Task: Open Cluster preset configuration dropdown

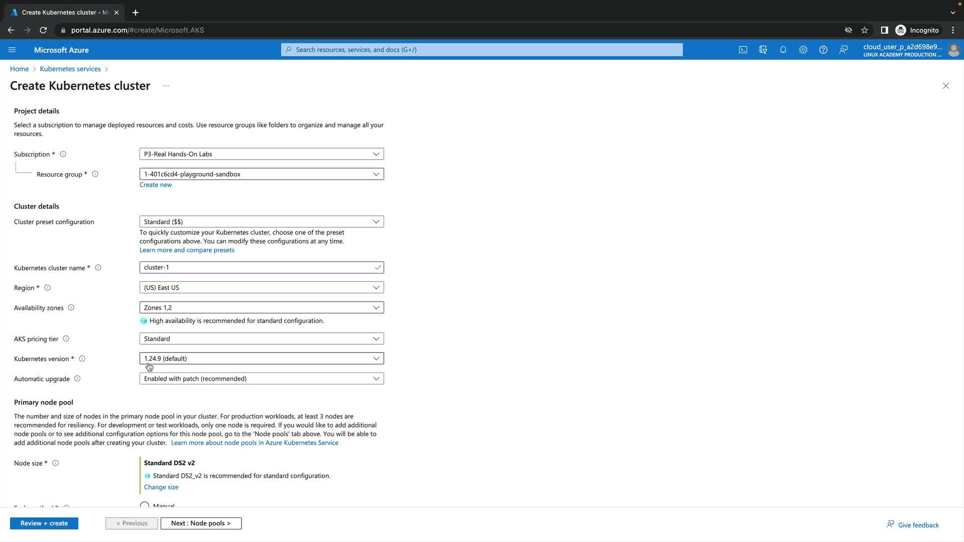Action: pos(261,222)
